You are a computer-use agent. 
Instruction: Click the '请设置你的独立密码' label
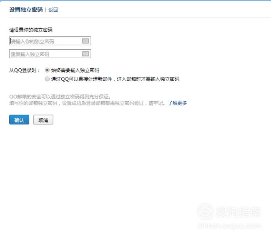tap(31, 30)
